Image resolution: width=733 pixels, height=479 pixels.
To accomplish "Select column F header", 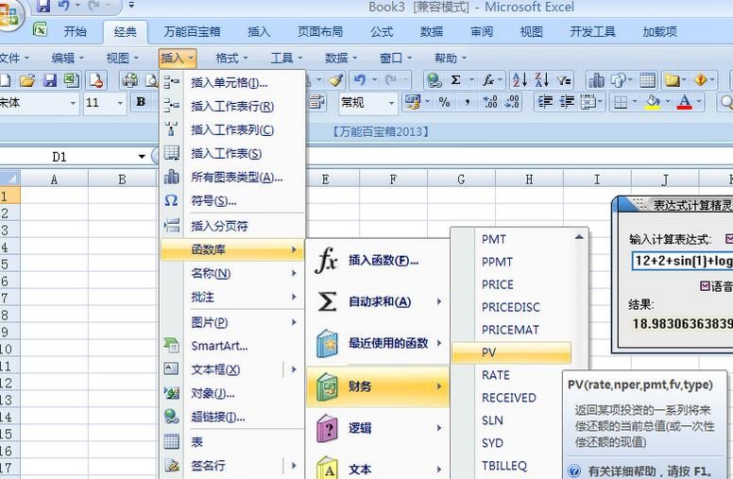I will pyautogui.click(x=393, y=180).
